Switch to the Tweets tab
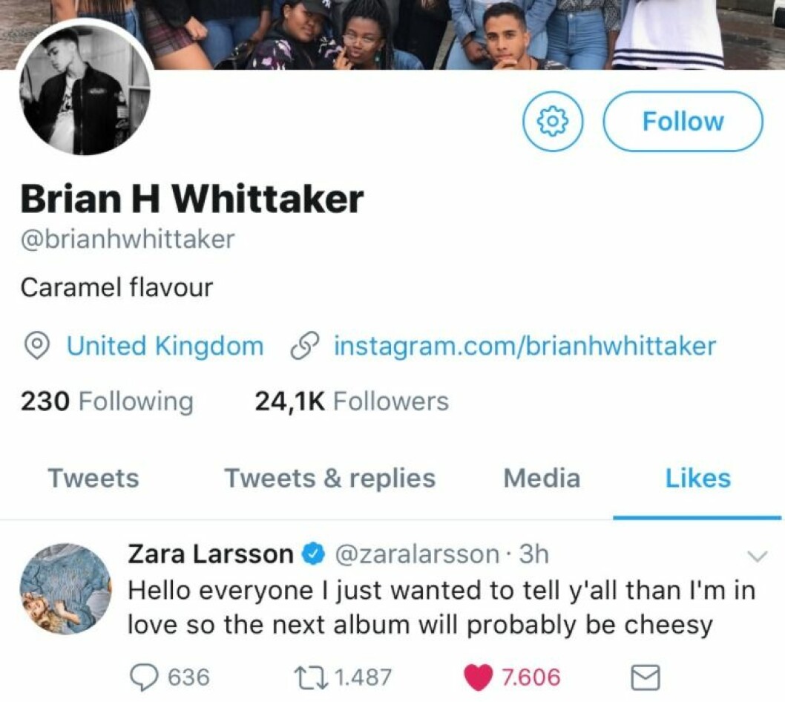 click(x=93, y=478)
